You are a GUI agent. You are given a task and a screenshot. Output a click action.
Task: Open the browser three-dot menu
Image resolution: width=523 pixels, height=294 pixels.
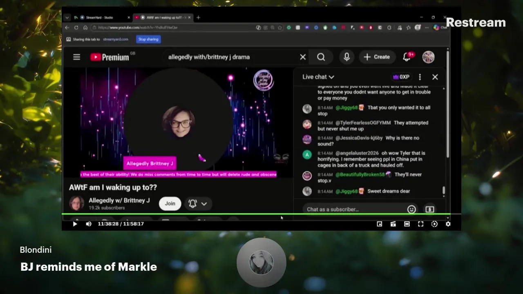(x=427, y=27)
